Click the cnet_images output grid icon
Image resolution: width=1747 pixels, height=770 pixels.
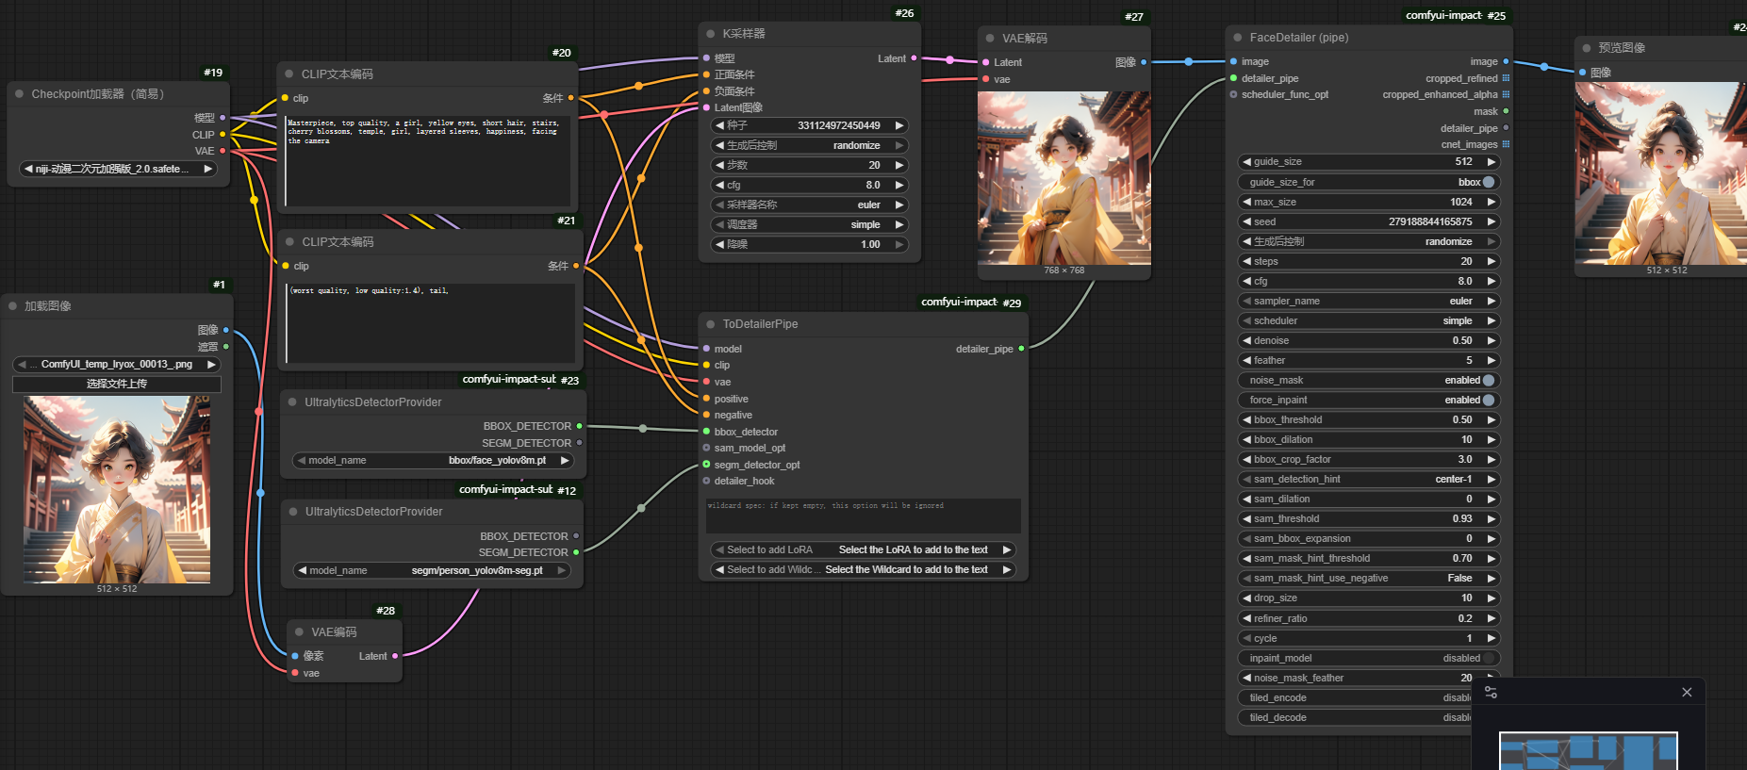pos(1506,144)
